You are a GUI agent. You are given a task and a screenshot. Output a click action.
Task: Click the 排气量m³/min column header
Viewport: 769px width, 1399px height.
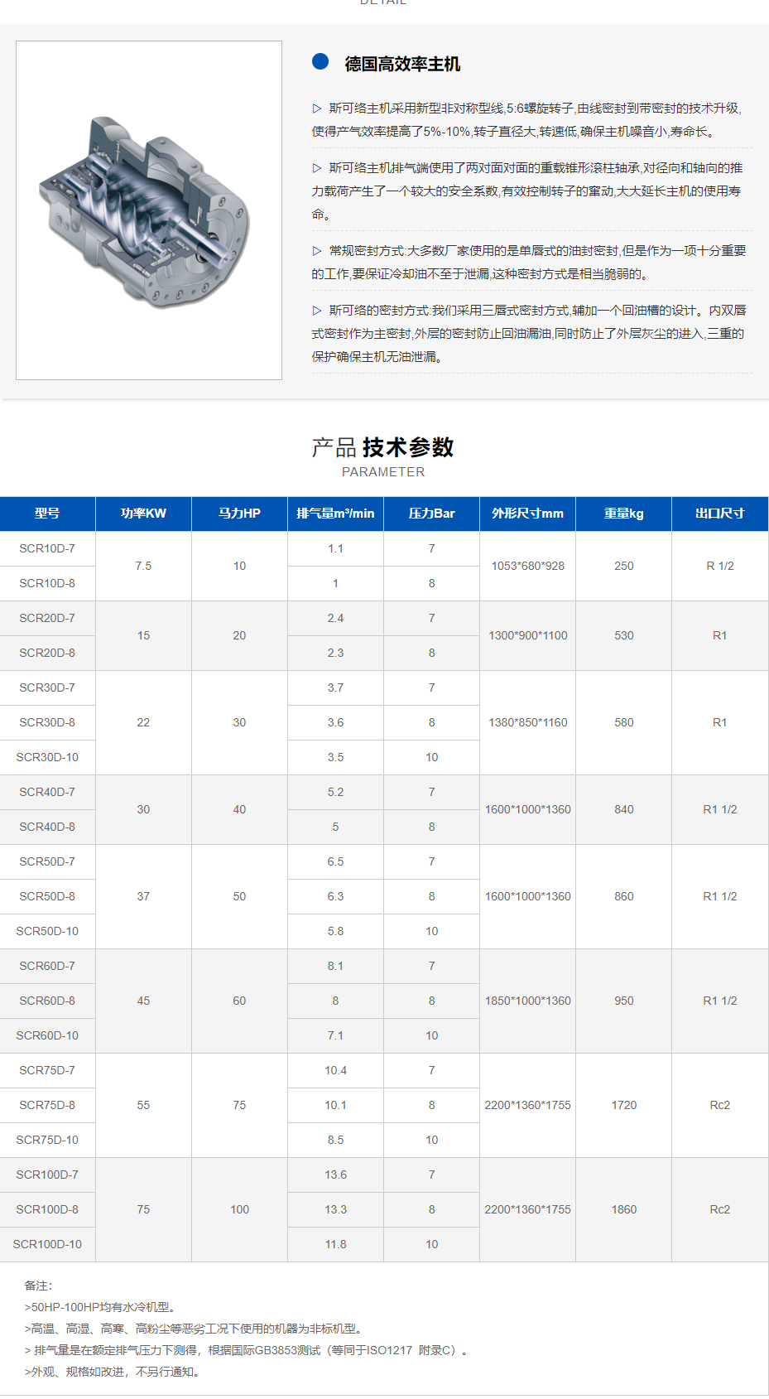335,514
